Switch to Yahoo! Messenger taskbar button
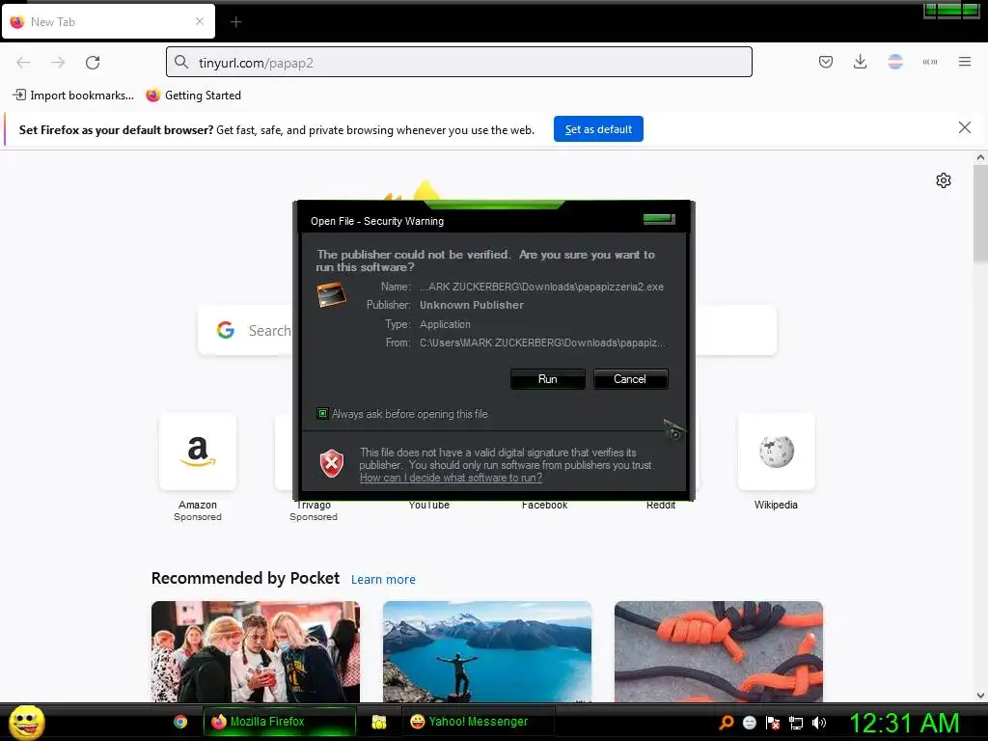The width and height of the screenshot is (988, 741). pos(479,722)
